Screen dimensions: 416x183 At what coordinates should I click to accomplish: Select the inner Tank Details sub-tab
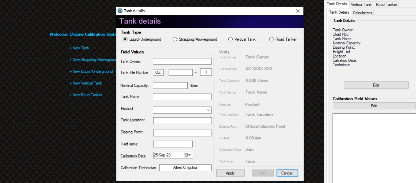[x=339, y=12]
